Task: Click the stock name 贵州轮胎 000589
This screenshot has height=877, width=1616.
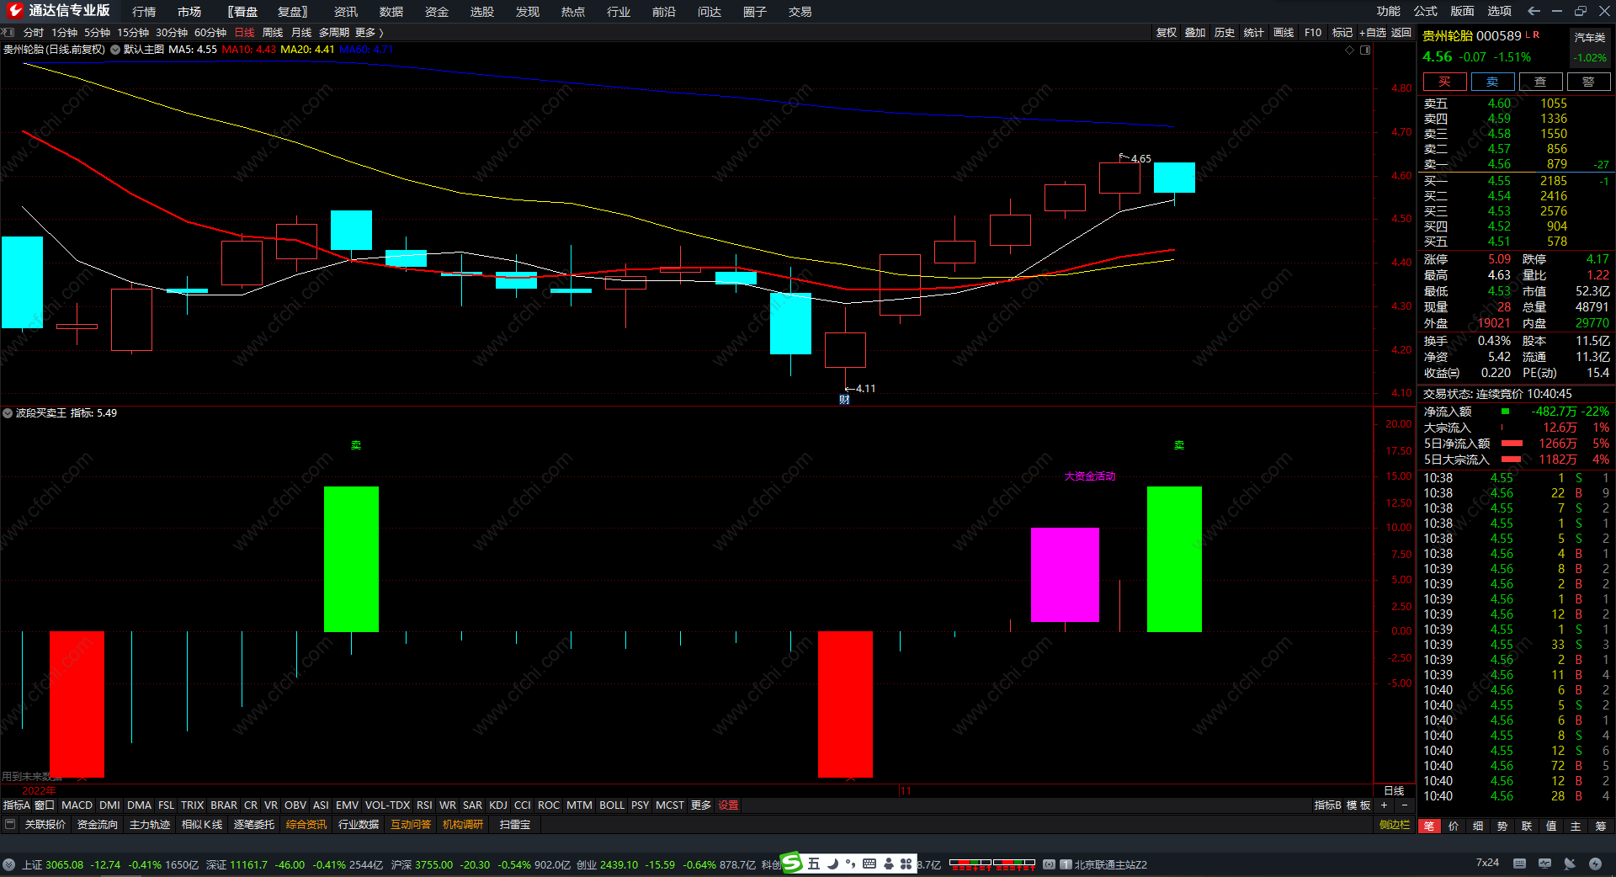Action: [1472, 35]
